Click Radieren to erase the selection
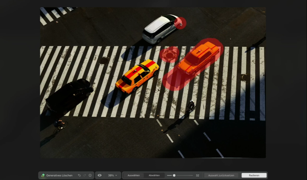This screenshot has width=307, height=180. click(254, 175)
